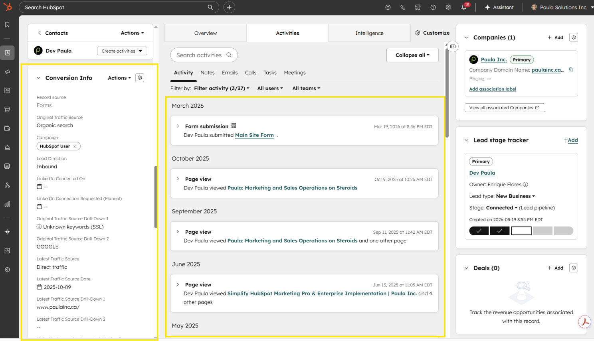Viewport: 594px width, 341px height.
Task: Open the Settings gear in top bar
Action: (448, 7)
